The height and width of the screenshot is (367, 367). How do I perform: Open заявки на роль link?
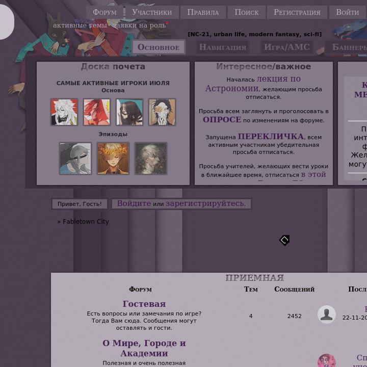(x=140, y=25)
